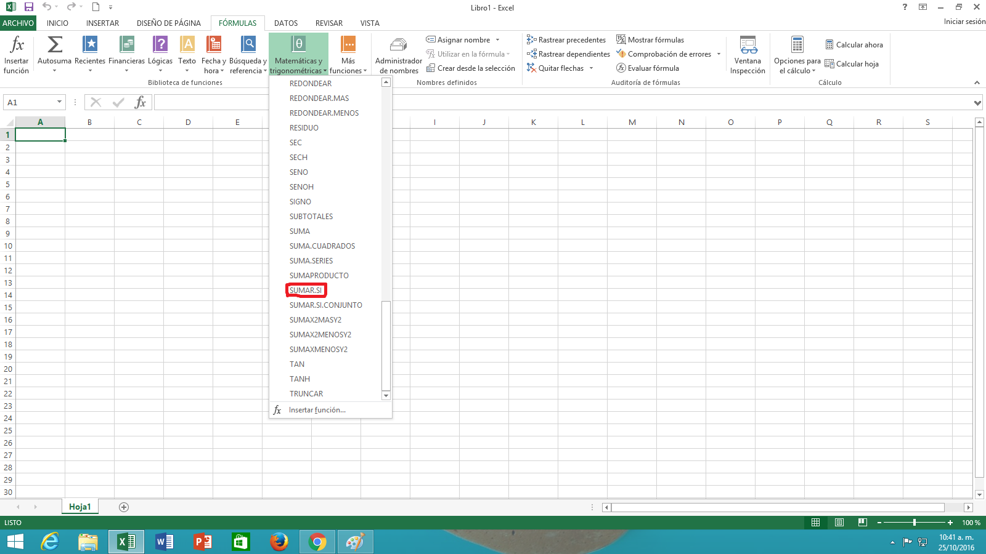Open Texto function category

pos(187,54)
